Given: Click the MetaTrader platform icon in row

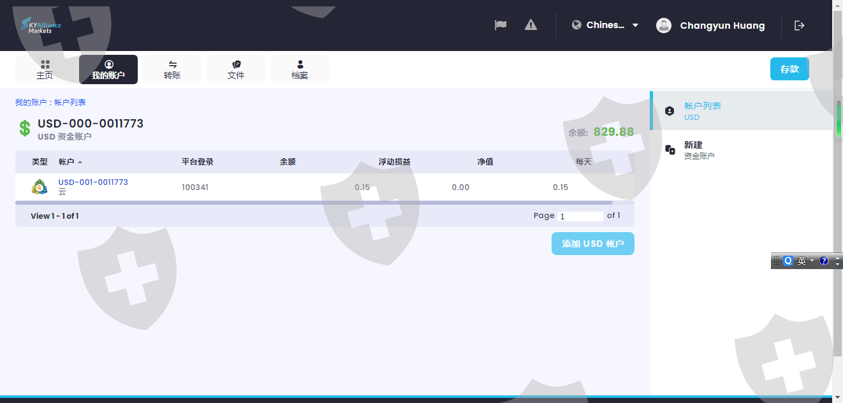Looking at the screenshot, I should pos(40,187).
